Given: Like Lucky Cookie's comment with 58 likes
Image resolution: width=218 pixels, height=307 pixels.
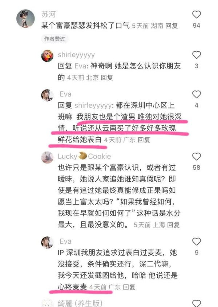Looking at the screenshot, I should (197, 157).
